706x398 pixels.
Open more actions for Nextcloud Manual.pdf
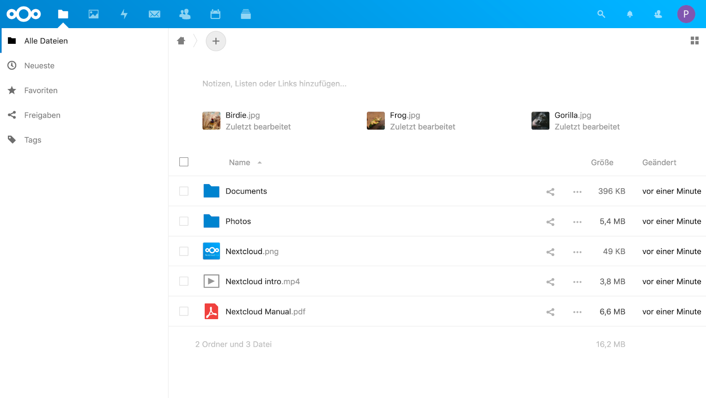point(578,312)
